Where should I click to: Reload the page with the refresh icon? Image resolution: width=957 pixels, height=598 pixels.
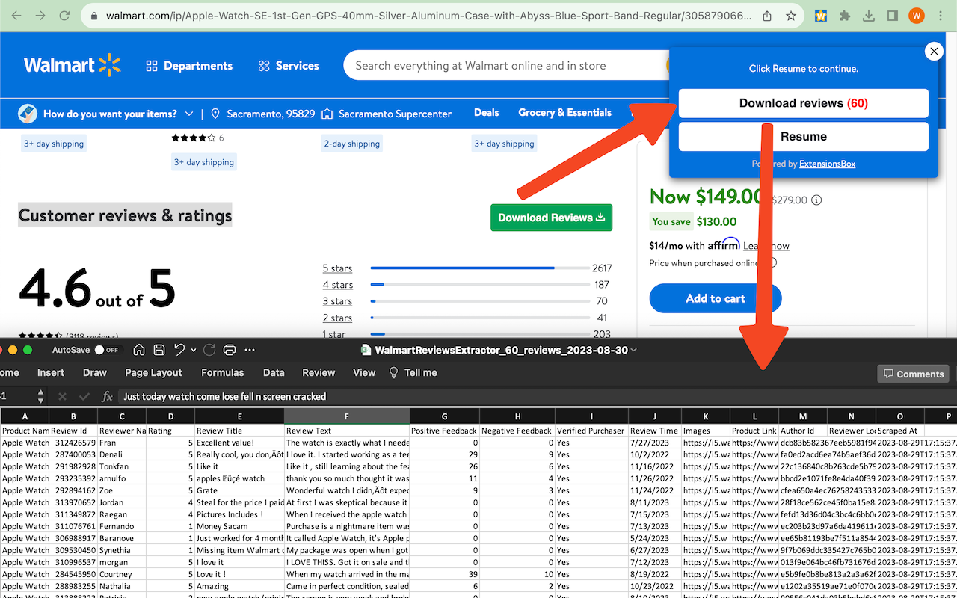[65, 16]
